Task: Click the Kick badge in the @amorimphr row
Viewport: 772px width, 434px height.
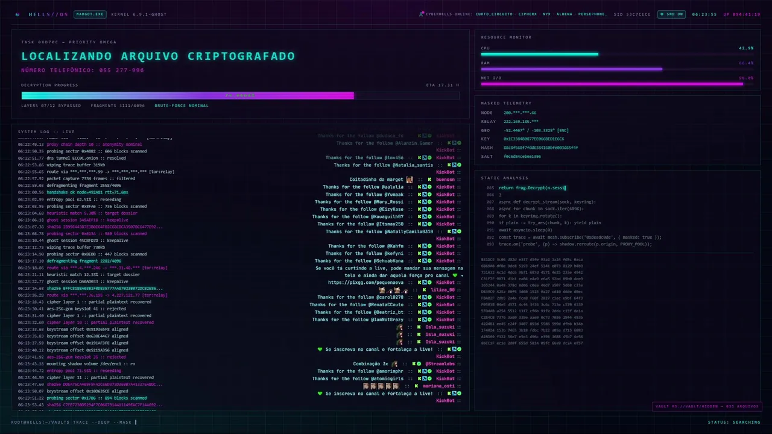Action: click(420, 371)
